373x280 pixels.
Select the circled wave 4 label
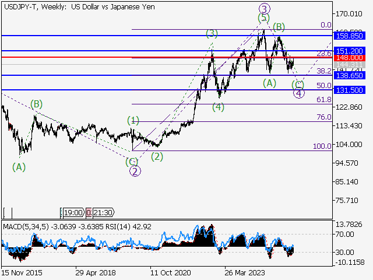(x=298, y=93)
